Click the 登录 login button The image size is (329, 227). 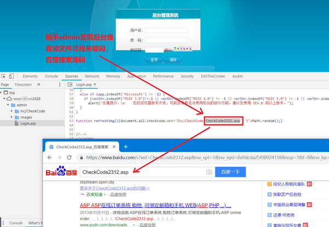click(x=154, y=60)
